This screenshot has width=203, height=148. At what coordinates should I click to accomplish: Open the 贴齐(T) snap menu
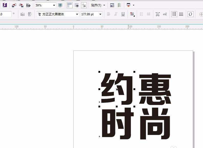point(98,5)
